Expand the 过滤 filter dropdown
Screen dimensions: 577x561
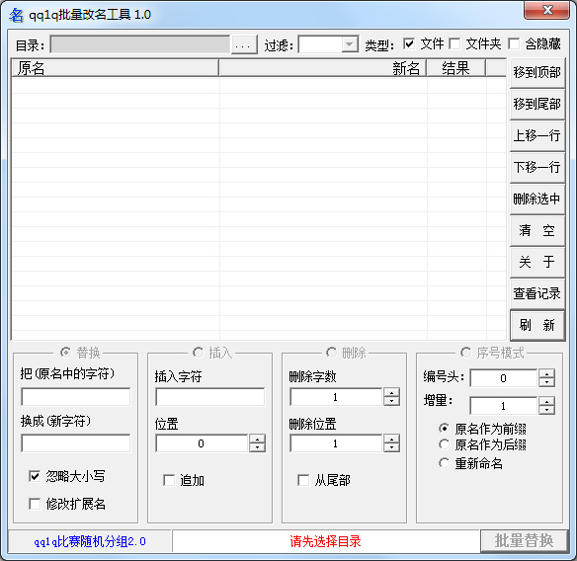[x=349, y=44]
